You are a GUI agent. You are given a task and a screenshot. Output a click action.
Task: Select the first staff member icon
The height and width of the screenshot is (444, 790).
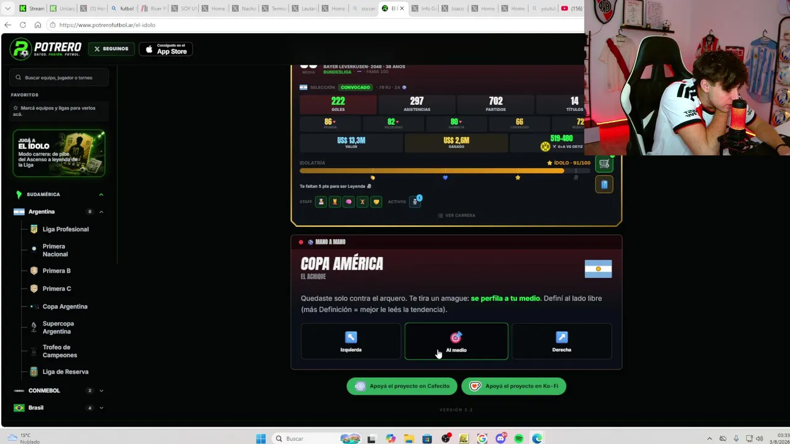(321, 202)
